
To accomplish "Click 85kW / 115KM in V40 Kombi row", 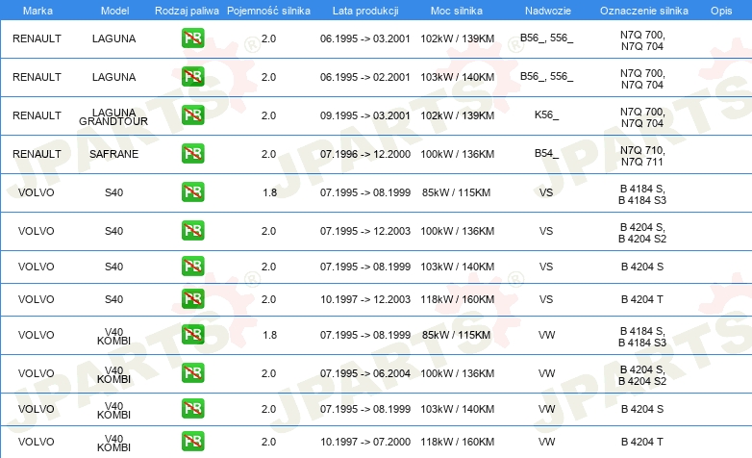I will (456, 335).
